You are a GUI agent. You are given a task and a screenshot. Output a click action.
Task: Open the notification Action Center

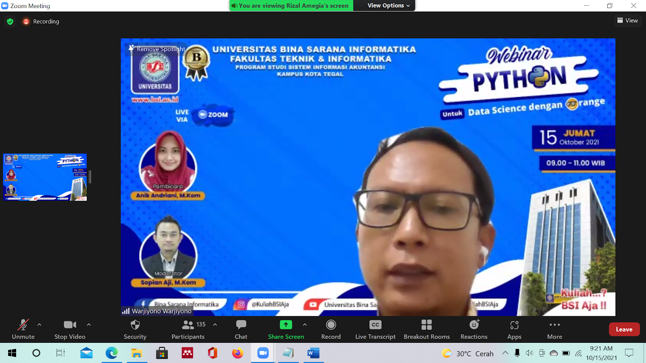[x=629, y=353]
